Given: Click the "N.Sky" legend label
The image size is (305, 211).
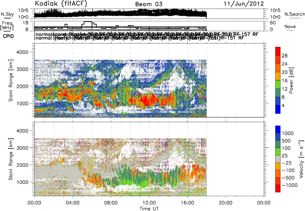Looking at the screenshot, I should click(7, 14).
